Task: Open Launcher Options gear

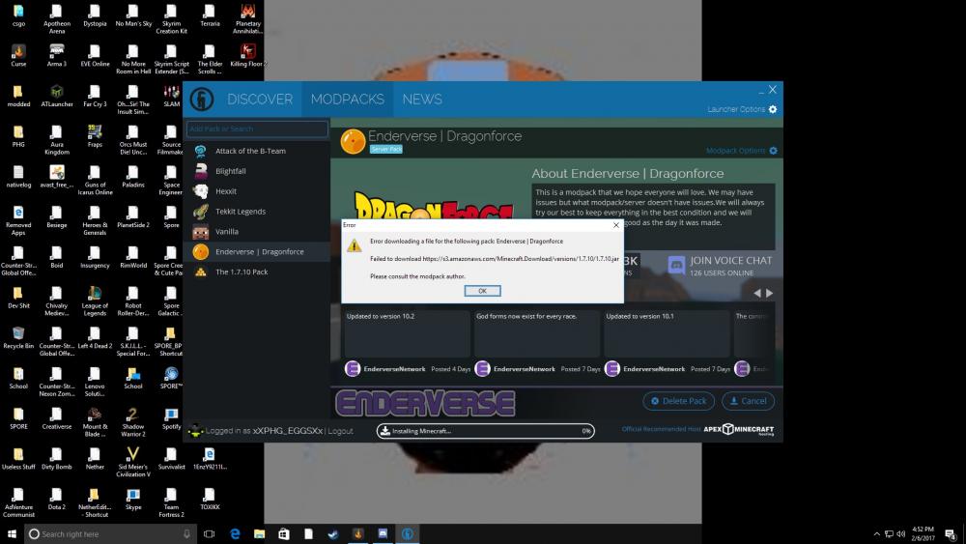Action: point(773,109)
